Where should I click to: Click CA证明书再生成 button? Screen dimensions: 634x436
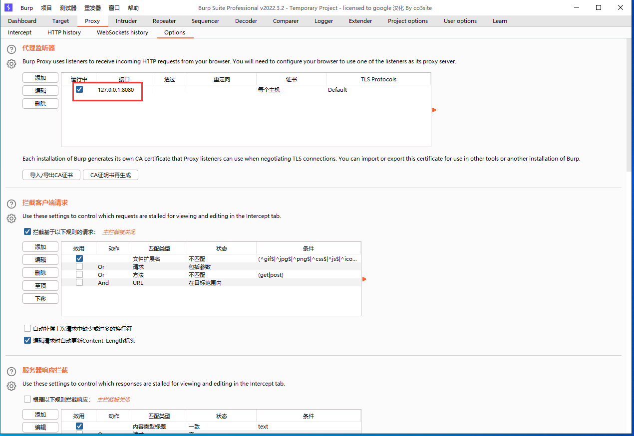coord(110,175)
